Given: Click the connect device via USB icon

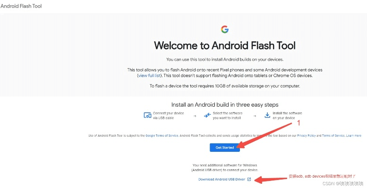Looking at the screenshot, I should coord(147,116).
